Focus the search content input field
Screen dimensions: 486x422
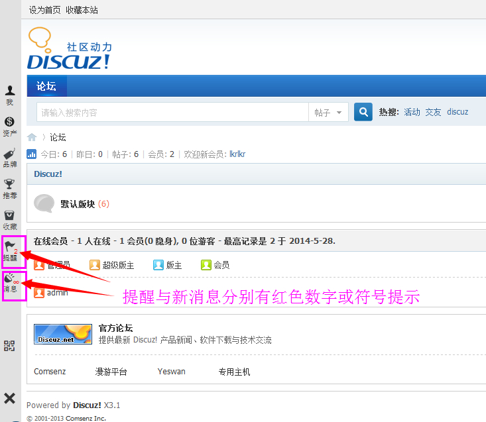click(x=172, y=112)
